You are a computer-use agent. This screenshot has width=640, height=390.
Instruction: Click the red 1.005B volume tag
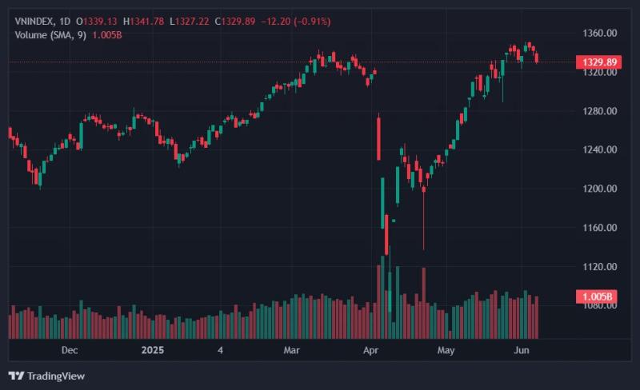coord(596,296)
